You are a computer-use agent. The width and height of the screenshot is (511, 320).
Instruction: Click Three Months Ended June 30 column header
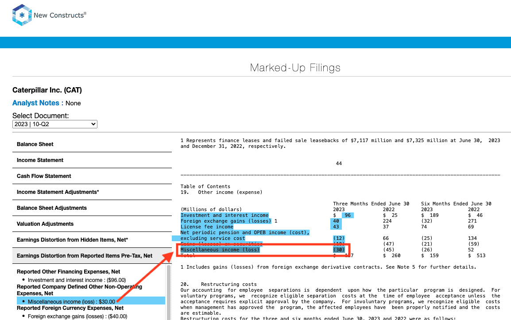point(371,204)
